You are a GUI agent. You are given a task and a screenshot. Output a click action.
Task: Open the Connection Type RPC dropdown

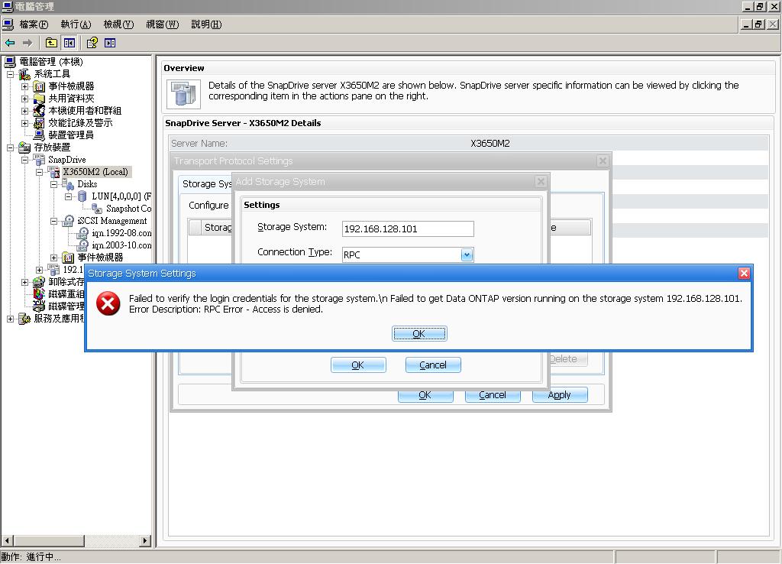coord(467,254)
